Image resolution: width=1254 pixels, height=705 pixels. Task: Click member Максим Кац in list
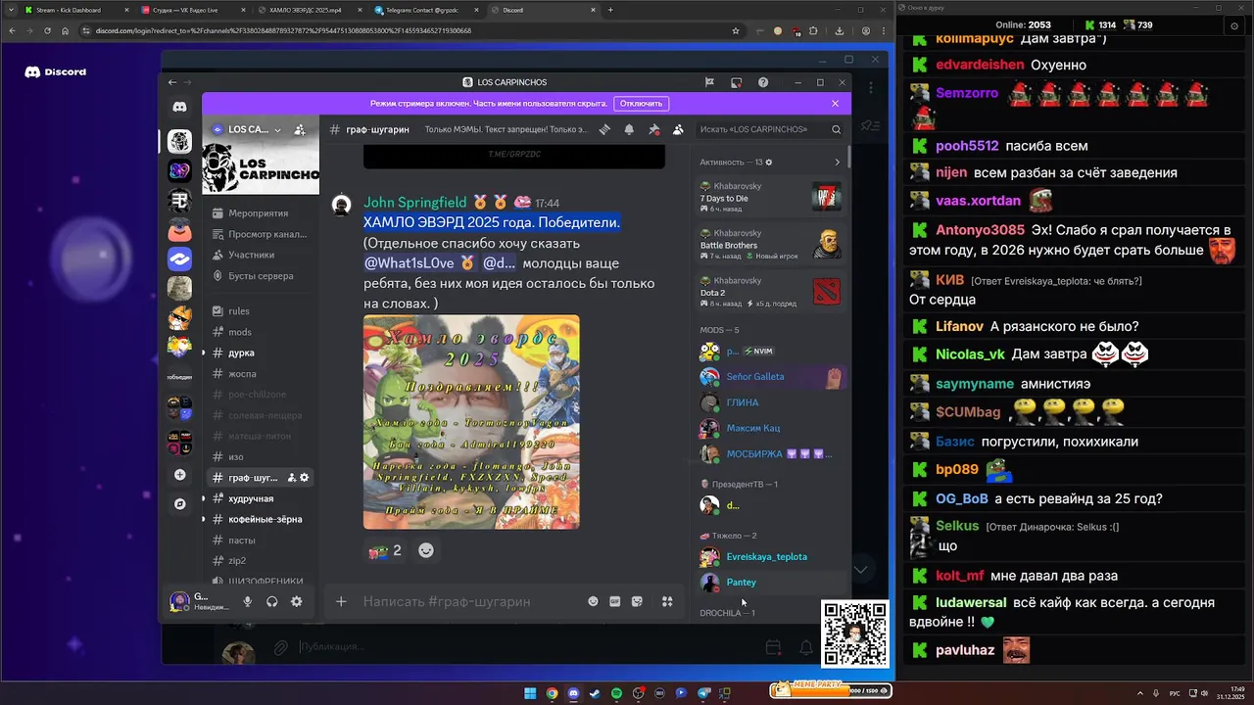tap(770, 428)
